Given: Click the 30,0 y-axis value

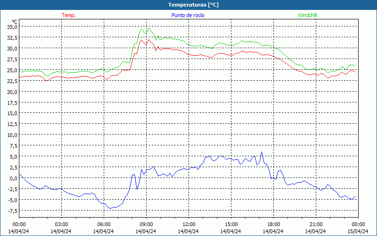Looking at the screenshot, I should (x=12, y=49).
